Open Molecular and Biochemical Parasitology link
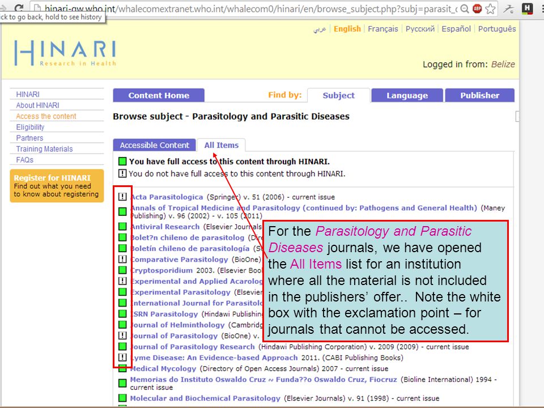Viewport: 544px width, 408px height. [x=205, y=398]
